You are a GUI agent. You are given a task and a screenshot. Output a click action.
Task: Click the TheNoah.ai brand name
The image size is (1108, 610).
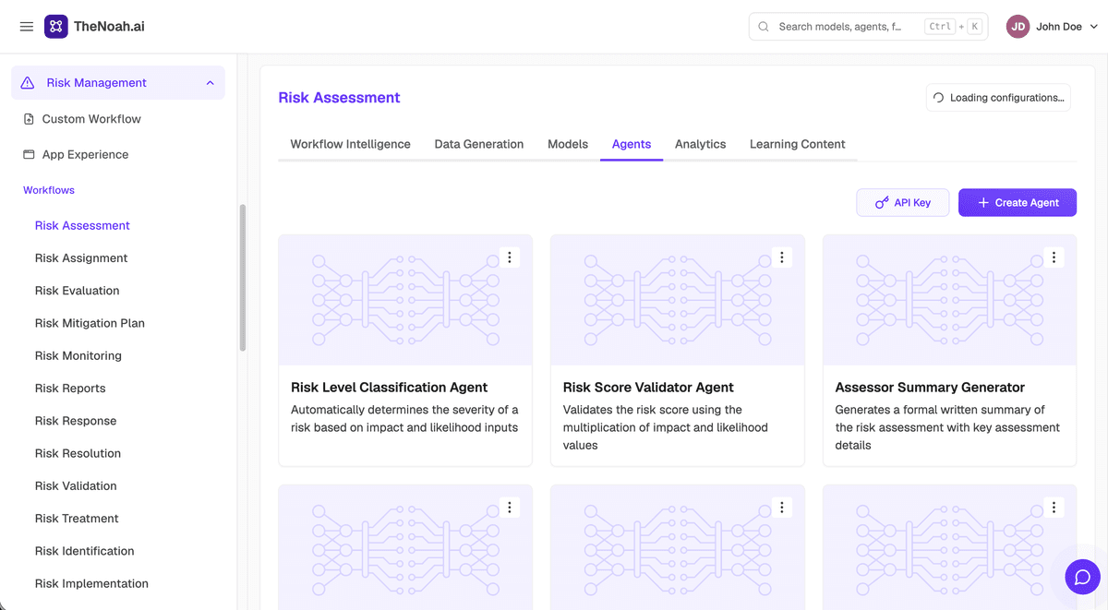tap(109, 27)
